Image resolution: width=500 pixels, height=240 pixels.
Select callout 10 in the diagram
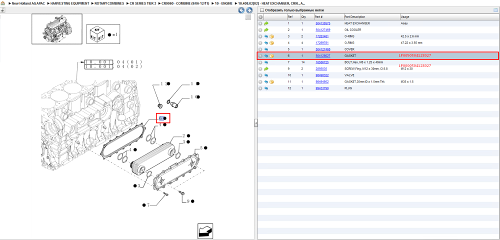(x=195, y=97)
